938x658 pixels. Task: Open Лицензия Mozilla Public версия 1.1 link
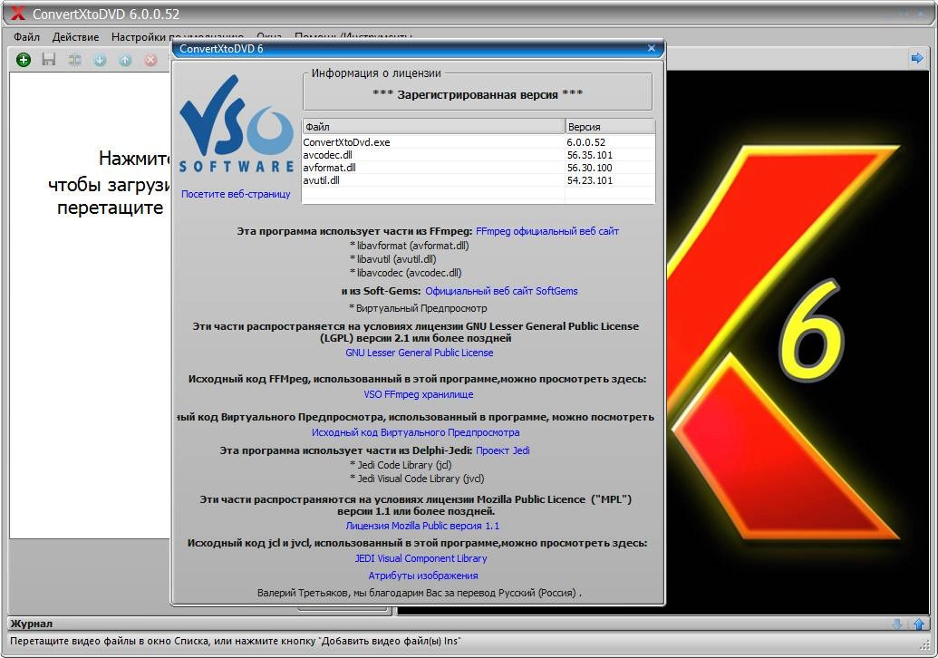422,526
